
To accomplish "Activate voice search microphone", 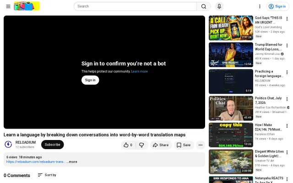I will coord(219,6).
